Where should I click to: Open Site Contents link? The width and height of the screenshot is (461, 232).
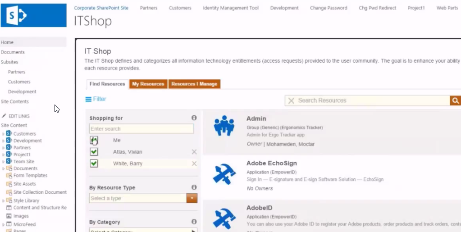[15, 101]
